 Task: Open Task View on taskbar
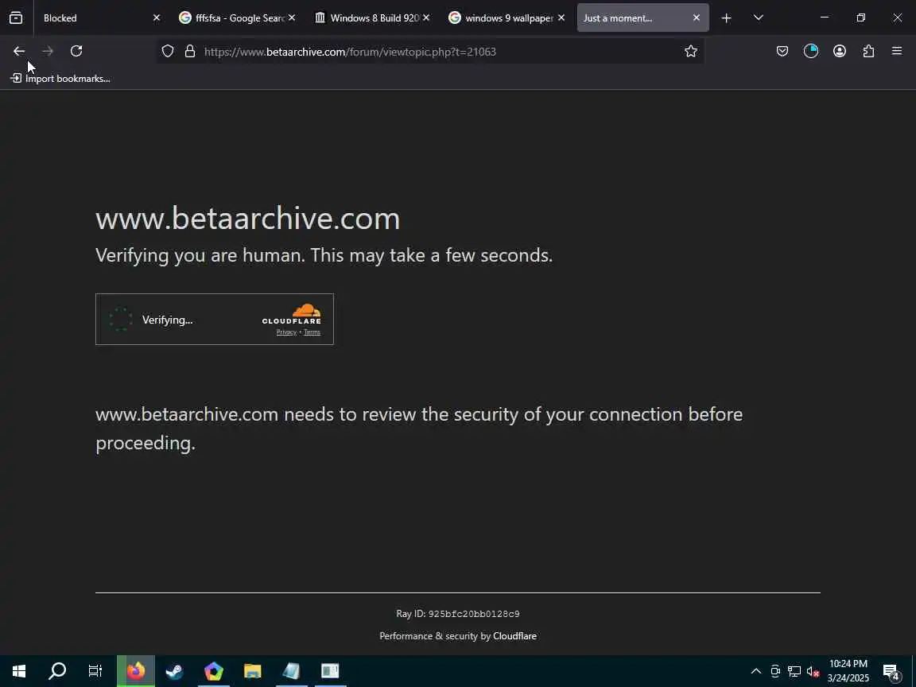(95, 671)
